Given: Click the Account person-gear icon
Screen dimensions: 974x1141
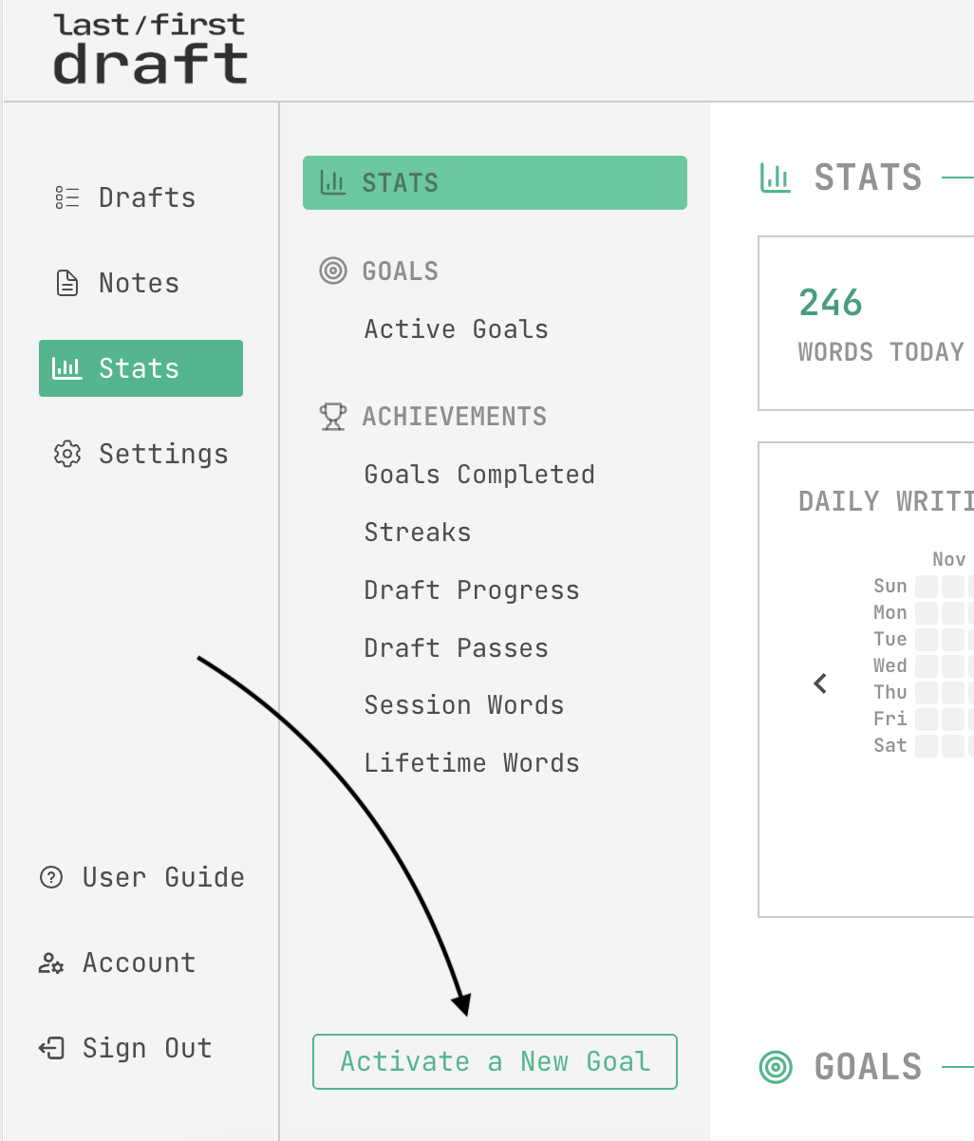Looking at the screenshot, I should [x=51, y=963].
